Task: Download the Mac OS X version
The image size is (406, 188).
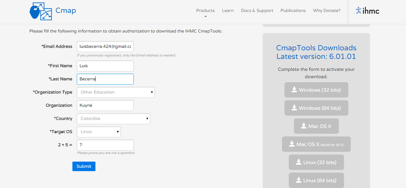Action: tap(316, 126)
